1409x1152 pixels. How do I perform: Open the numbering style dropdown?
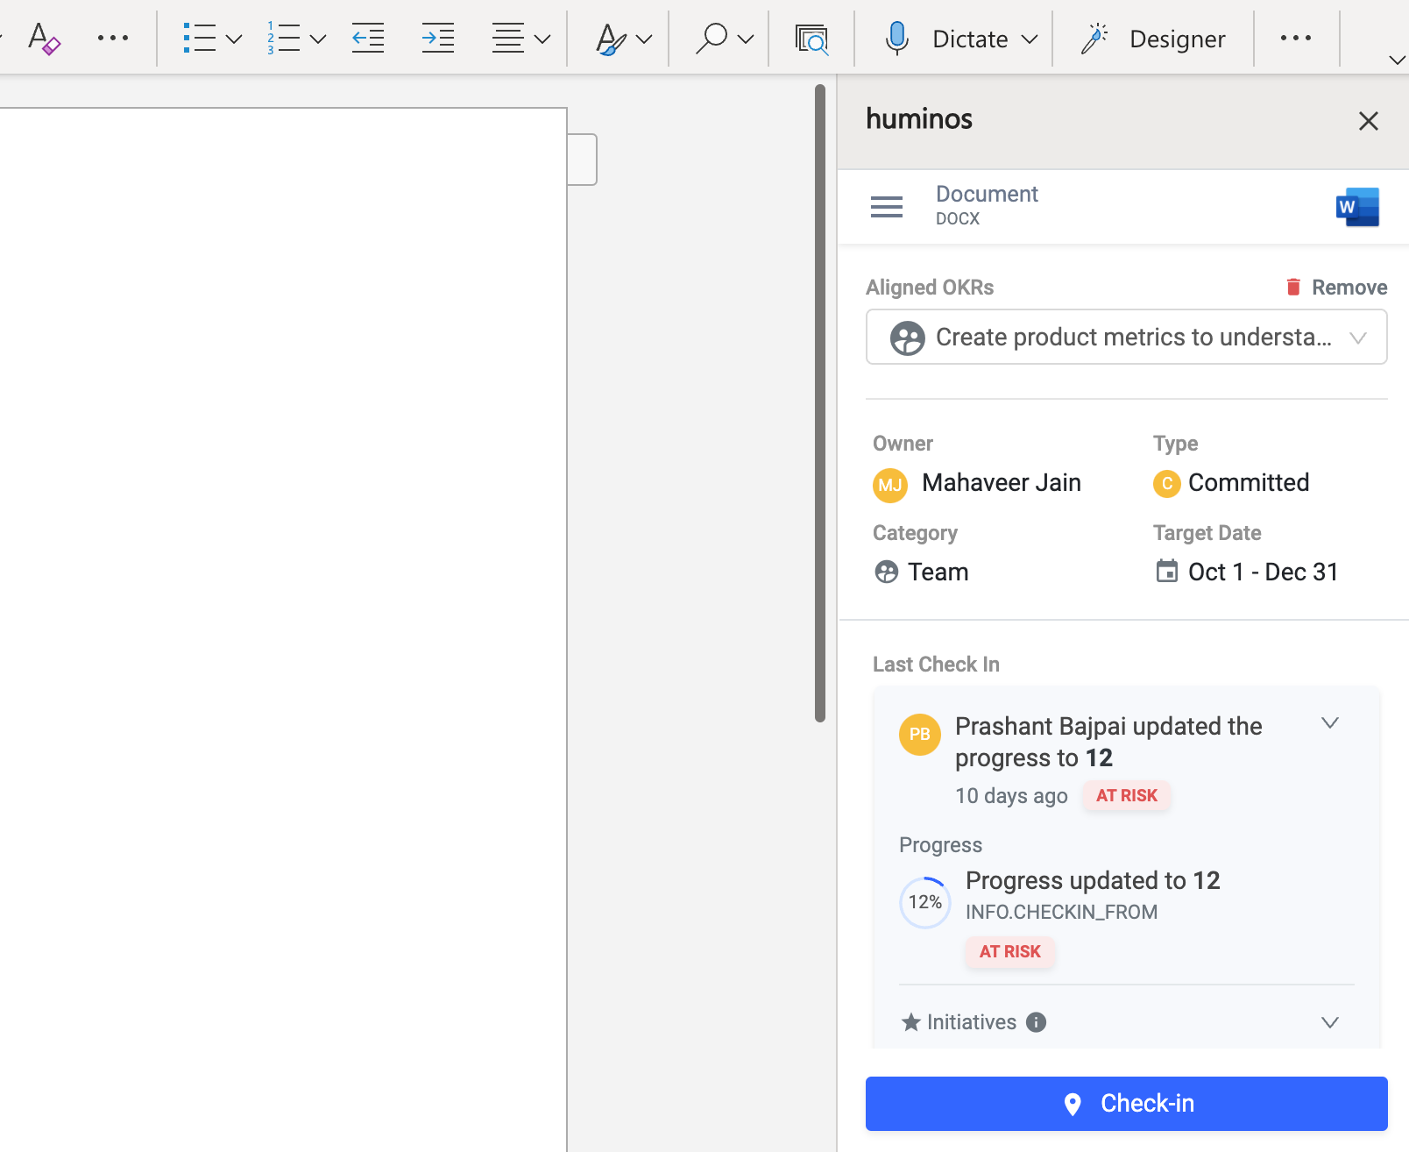point(318,39)
